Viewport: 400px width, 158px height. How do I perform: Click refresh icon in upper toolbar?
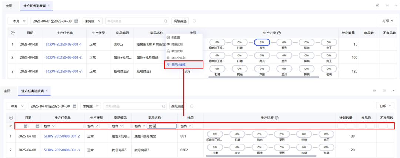(194, 21)
